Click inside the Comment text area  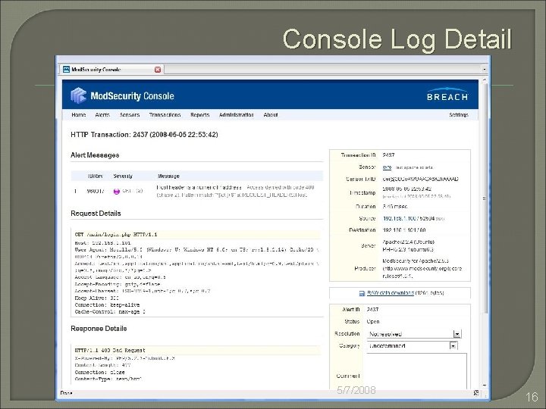point(417,371)
